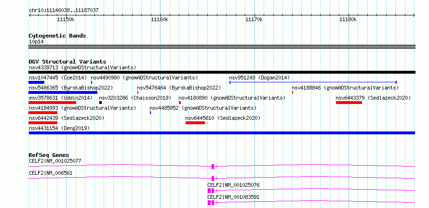Select the red nsv6442439 feature bar
Viewport: 429px width, 208px height.
tap(43, 123)
